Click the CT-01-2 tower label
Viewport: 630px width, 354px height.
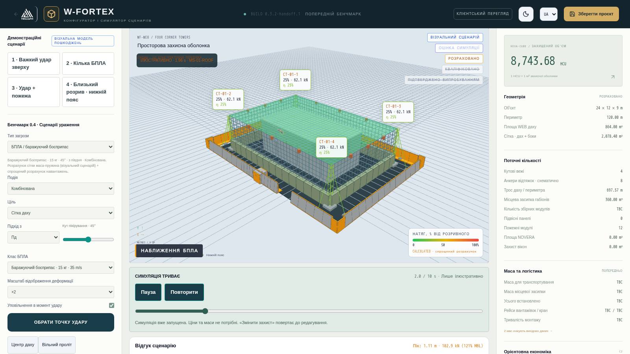pyautogui.click(x=228, y=99)
